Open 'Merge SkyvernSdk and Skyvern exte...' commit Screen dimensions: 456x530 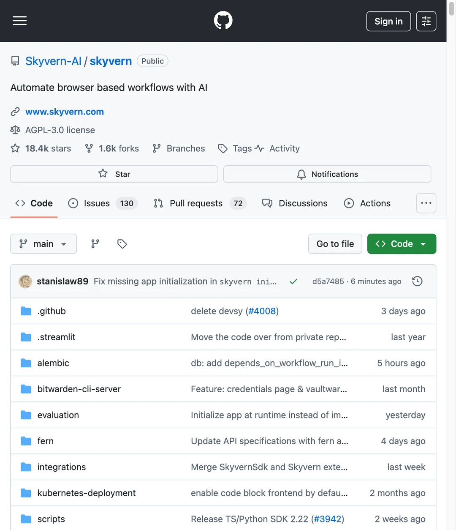tap(269, 467)
